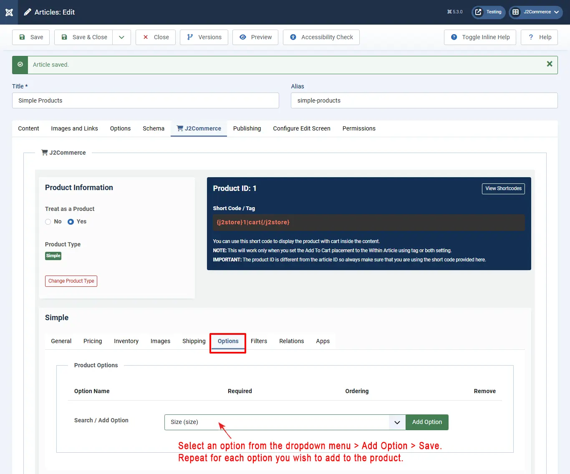Open the article-level Options tab
The image size is (570, 474).
(120, 128)
